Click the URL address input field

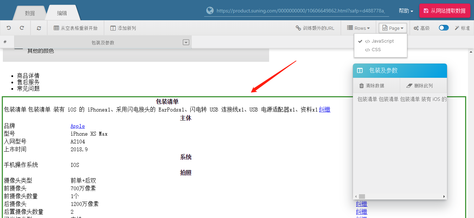[x=298, y=10]
